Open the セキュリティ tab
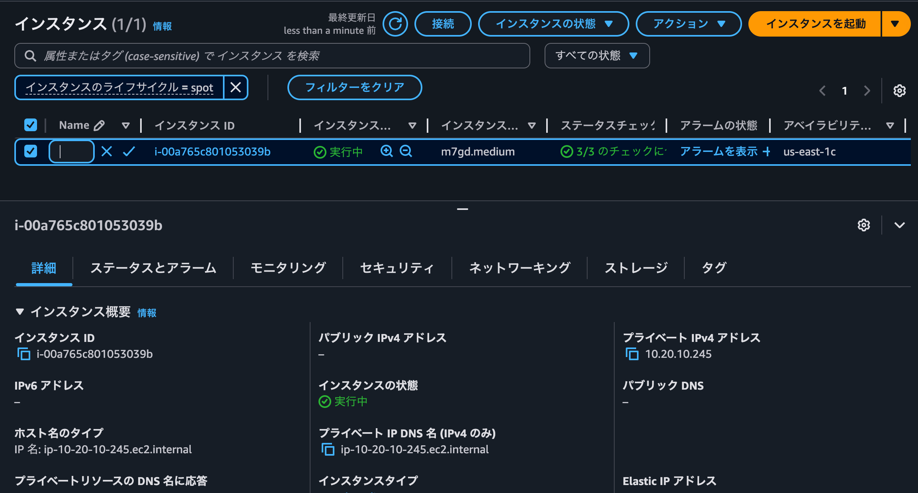Screen dimensions: 918x493 [396, 268]
